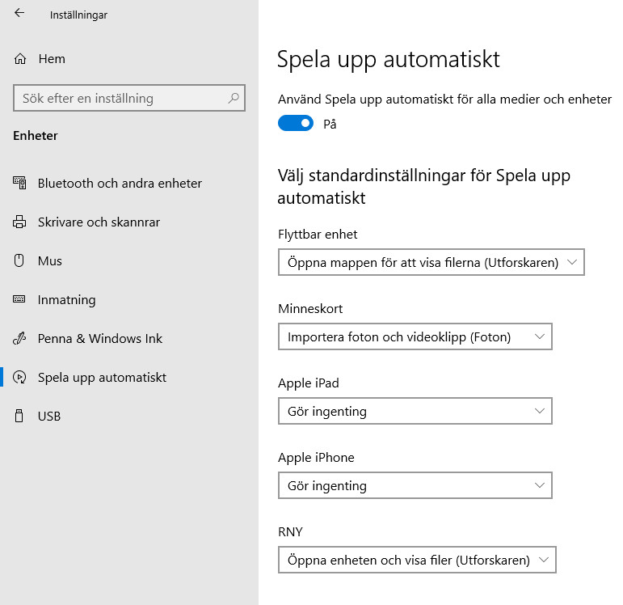Open the Mus settings page

(50, 261)
